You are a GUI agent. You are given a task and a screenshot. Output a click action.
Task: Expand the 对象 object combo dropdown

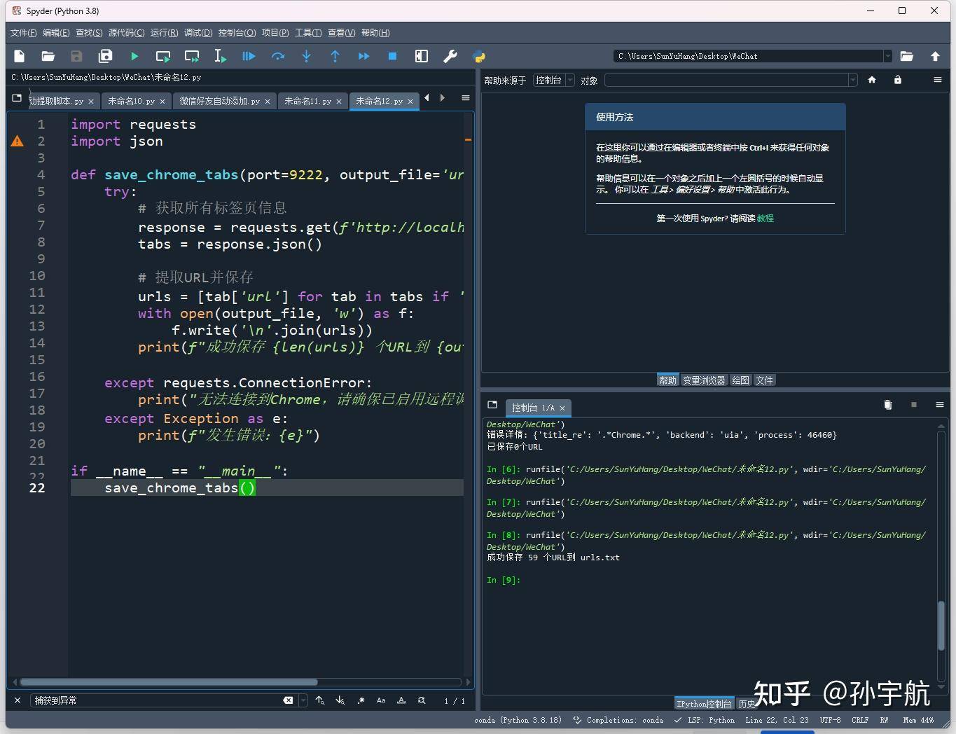[x=852, y=81]
